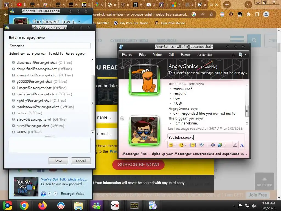281x211 pixels.
Task: Click the Join Free button
Action: (258, 195)
